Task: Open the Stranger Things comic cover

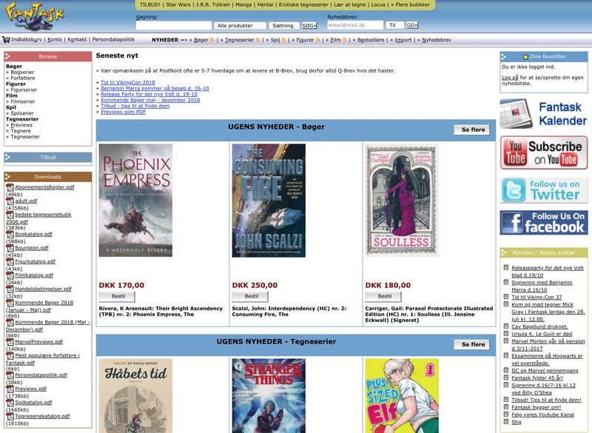Action: 269,396
